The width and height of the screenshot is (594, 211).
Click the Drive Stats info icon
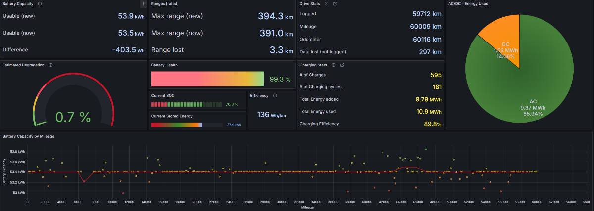click(x=326, y=3)
